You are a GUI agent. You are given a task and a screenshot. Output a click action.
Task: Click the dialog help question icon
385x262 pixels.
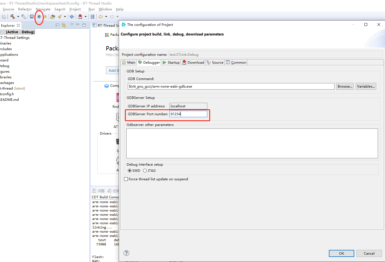126,253
